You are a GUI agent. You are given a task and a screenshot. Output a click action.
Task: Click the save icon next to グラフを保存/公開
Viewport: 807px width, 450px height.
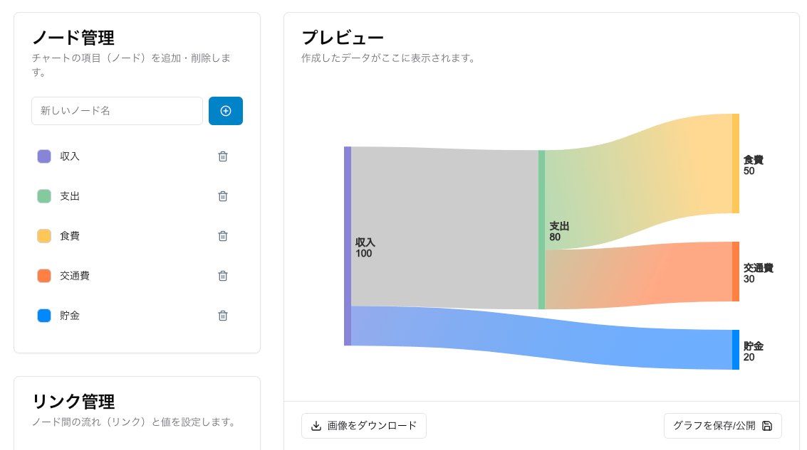(x=767, y=425)
